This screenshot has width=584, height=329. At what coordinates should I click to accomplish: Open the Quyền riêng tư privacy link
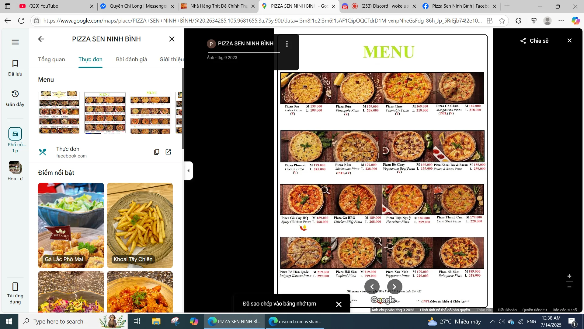[534, 310]
